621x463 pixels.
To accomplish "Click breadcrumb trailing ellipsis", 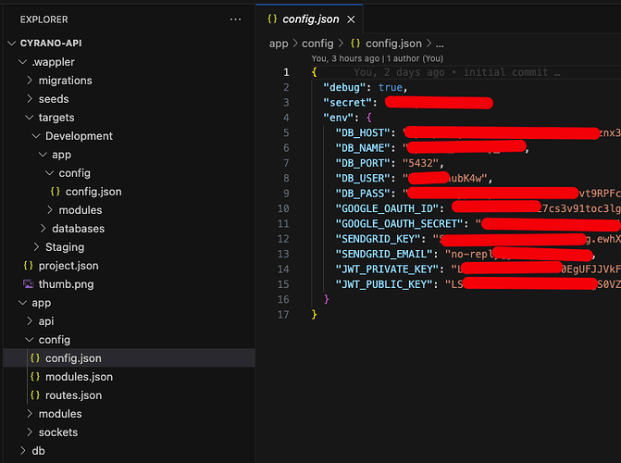I will (440, 44).
